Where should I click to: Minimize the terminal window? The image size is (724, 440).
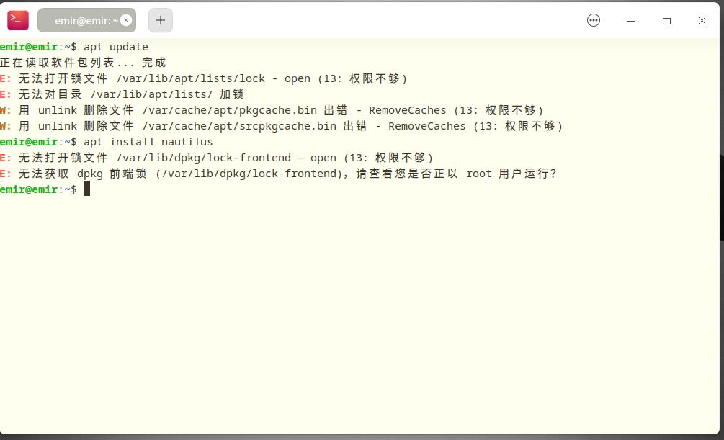[x=631, y=21]
